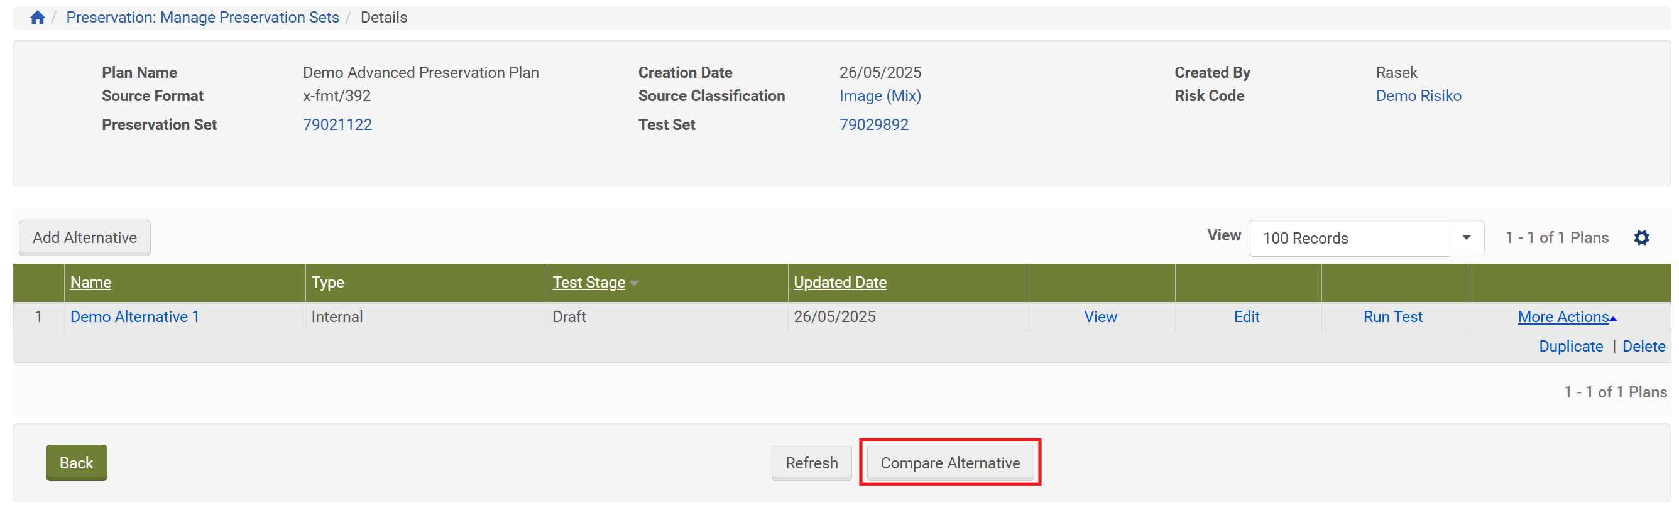1679x513 pixels.
Task: View Demo Alternative 1 row
Action: click(x=1100, y=317)
